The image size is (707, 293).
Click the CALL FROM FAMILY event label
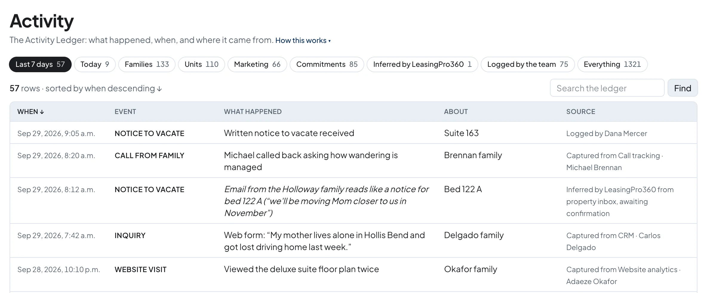(150, 156)
